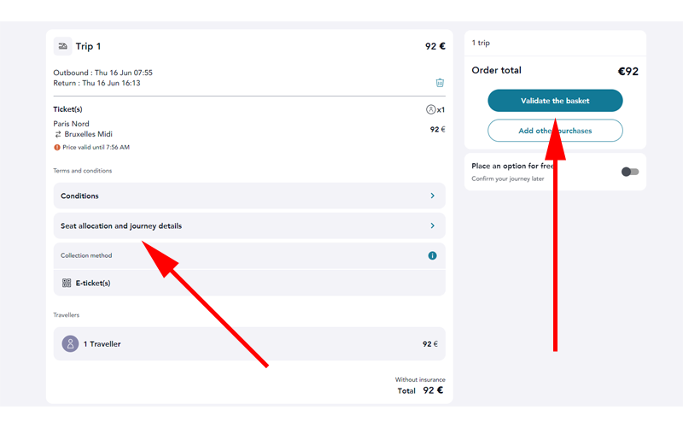
Task: Click the Without insurance label
Action: tap(420, 379)
